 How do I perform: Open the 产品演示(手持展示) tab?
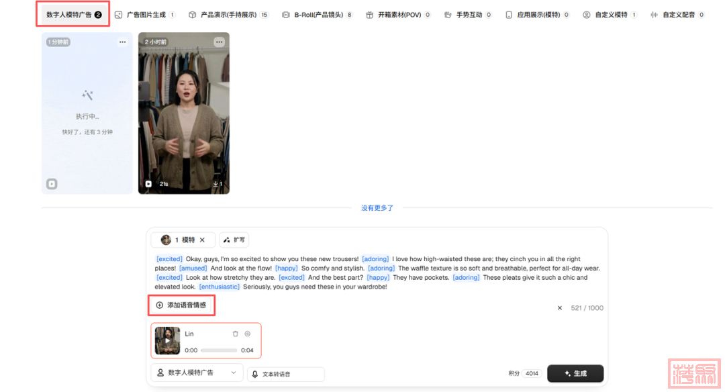pyautogui.click(x=228, y=15)
